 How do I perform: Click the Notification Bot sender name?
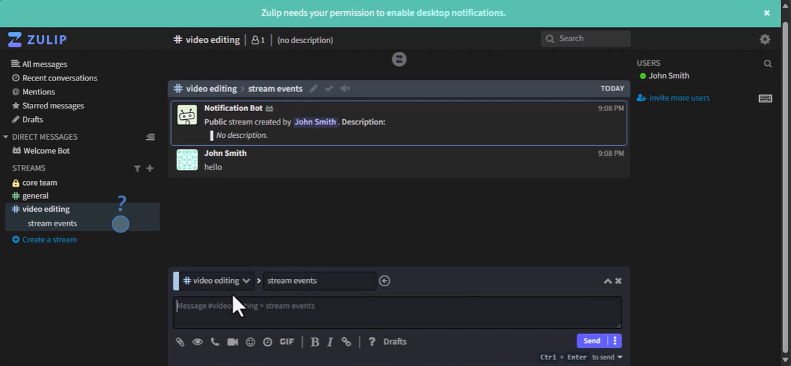point(233,108)
